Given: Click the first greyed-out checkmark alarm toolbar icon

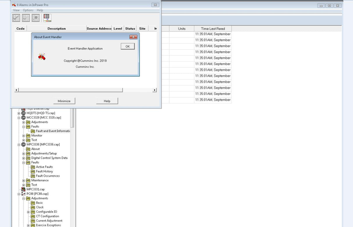Looking at the screenshot, I should click(16, 18).
